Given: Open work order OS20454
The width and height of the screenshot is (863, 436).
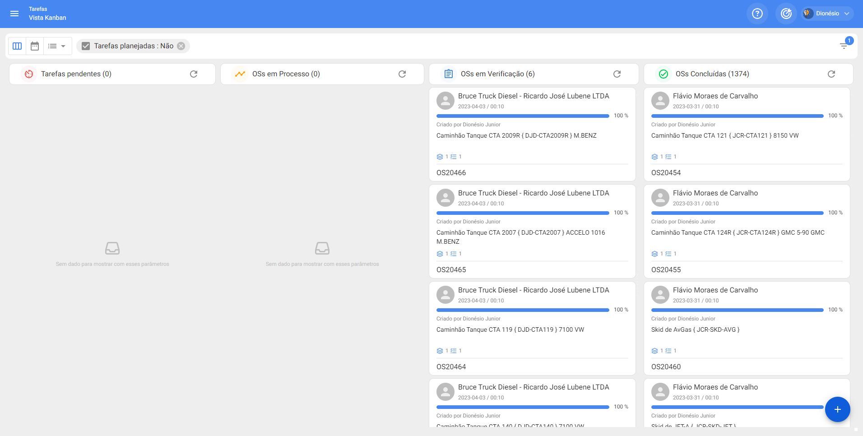Looking at the screenshot, I should 666,173.
